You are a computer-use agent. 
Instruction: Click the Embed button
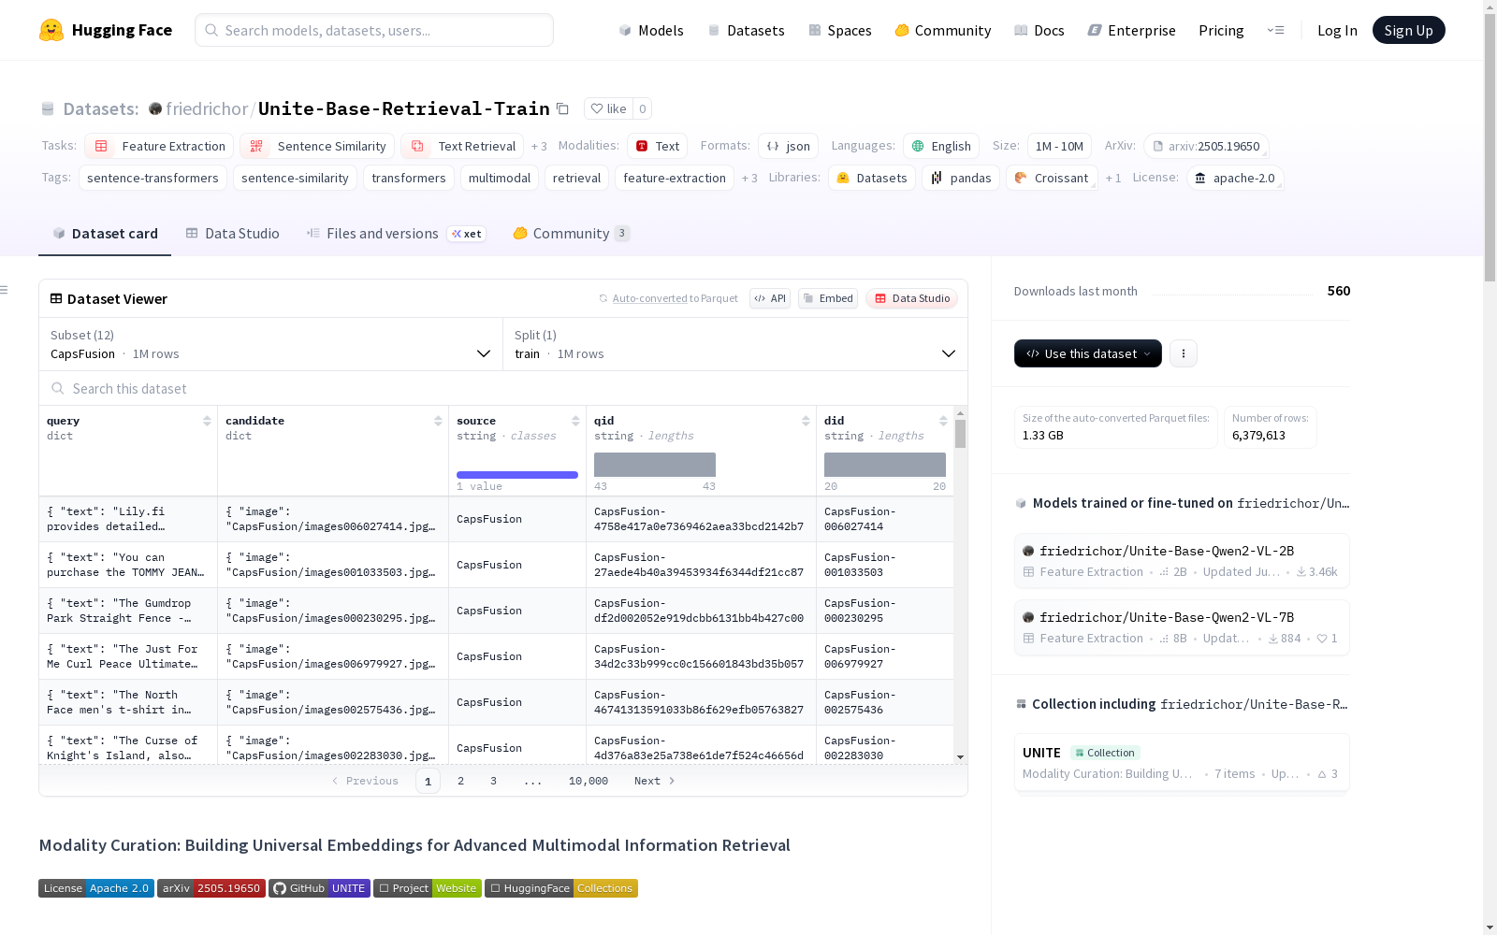[x=828, y=298]
